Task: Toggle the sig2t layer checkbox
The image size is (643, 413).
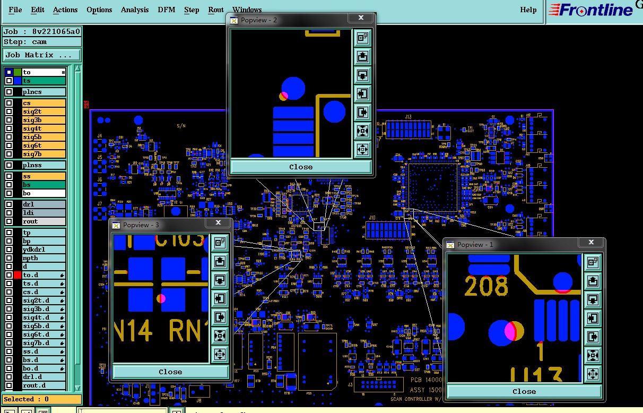Action: 9,111
